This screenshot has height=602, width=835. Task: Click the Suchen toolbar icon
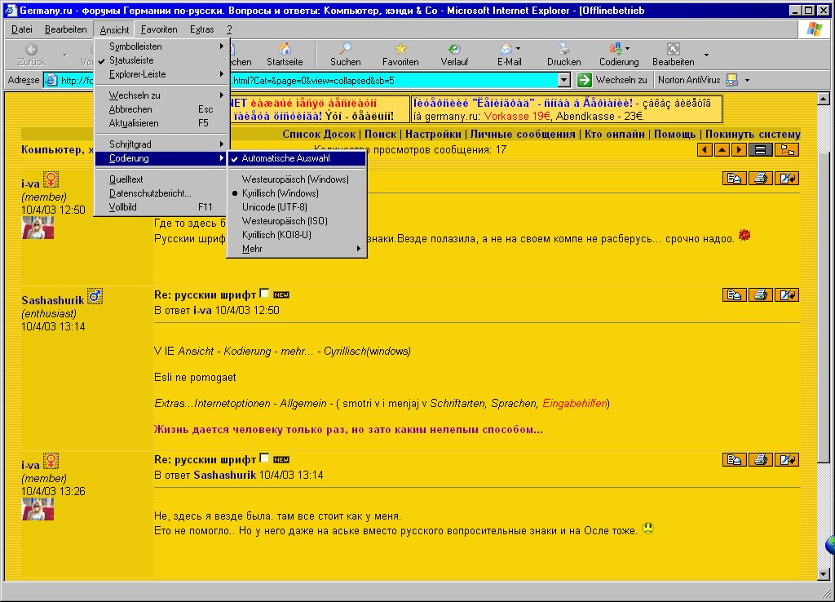[x=346, y=54]
